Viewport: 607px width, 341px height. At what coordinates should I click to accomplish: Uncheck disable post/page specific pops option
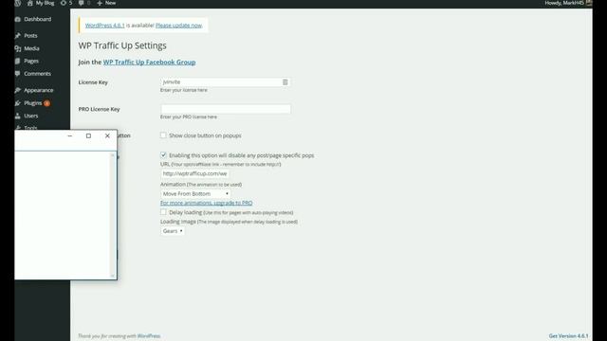coord(163,155)
